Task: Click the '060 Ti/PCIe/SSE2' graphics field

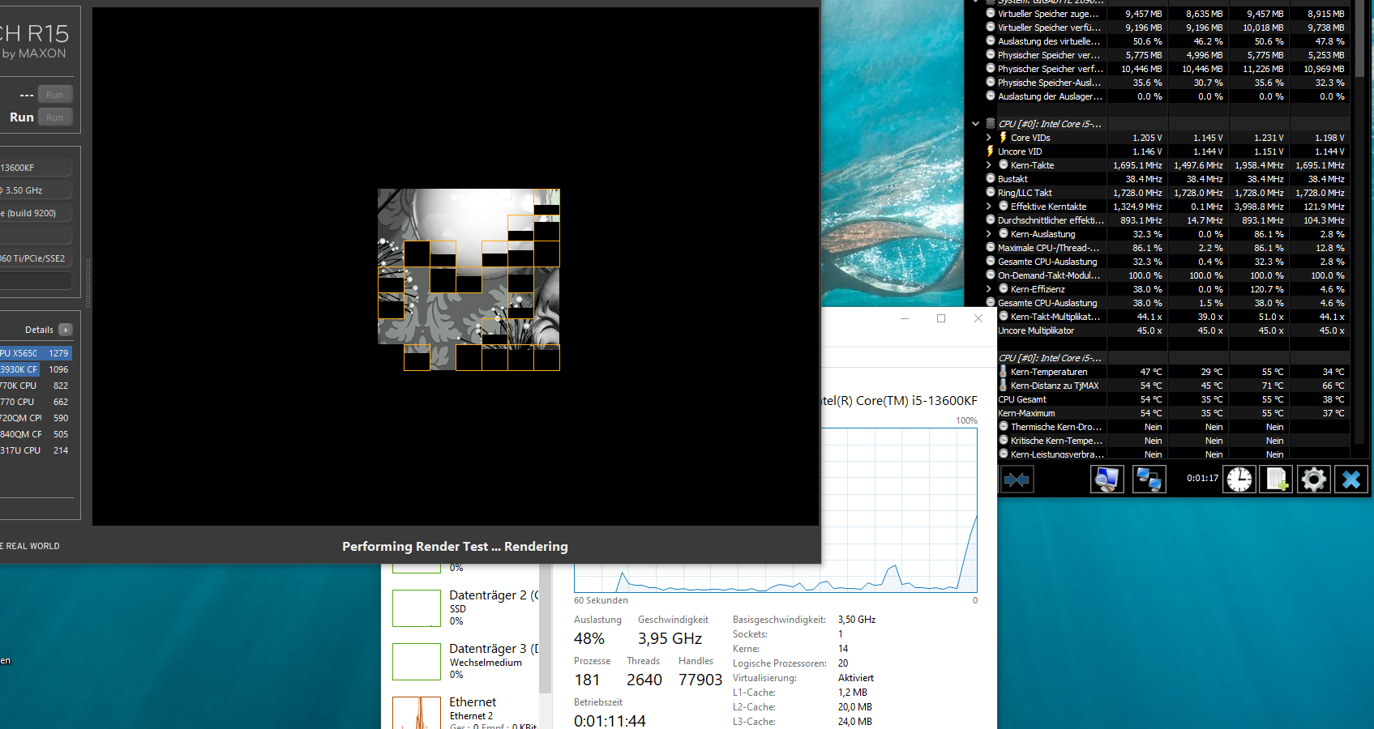Action: [x=36, y=258]
